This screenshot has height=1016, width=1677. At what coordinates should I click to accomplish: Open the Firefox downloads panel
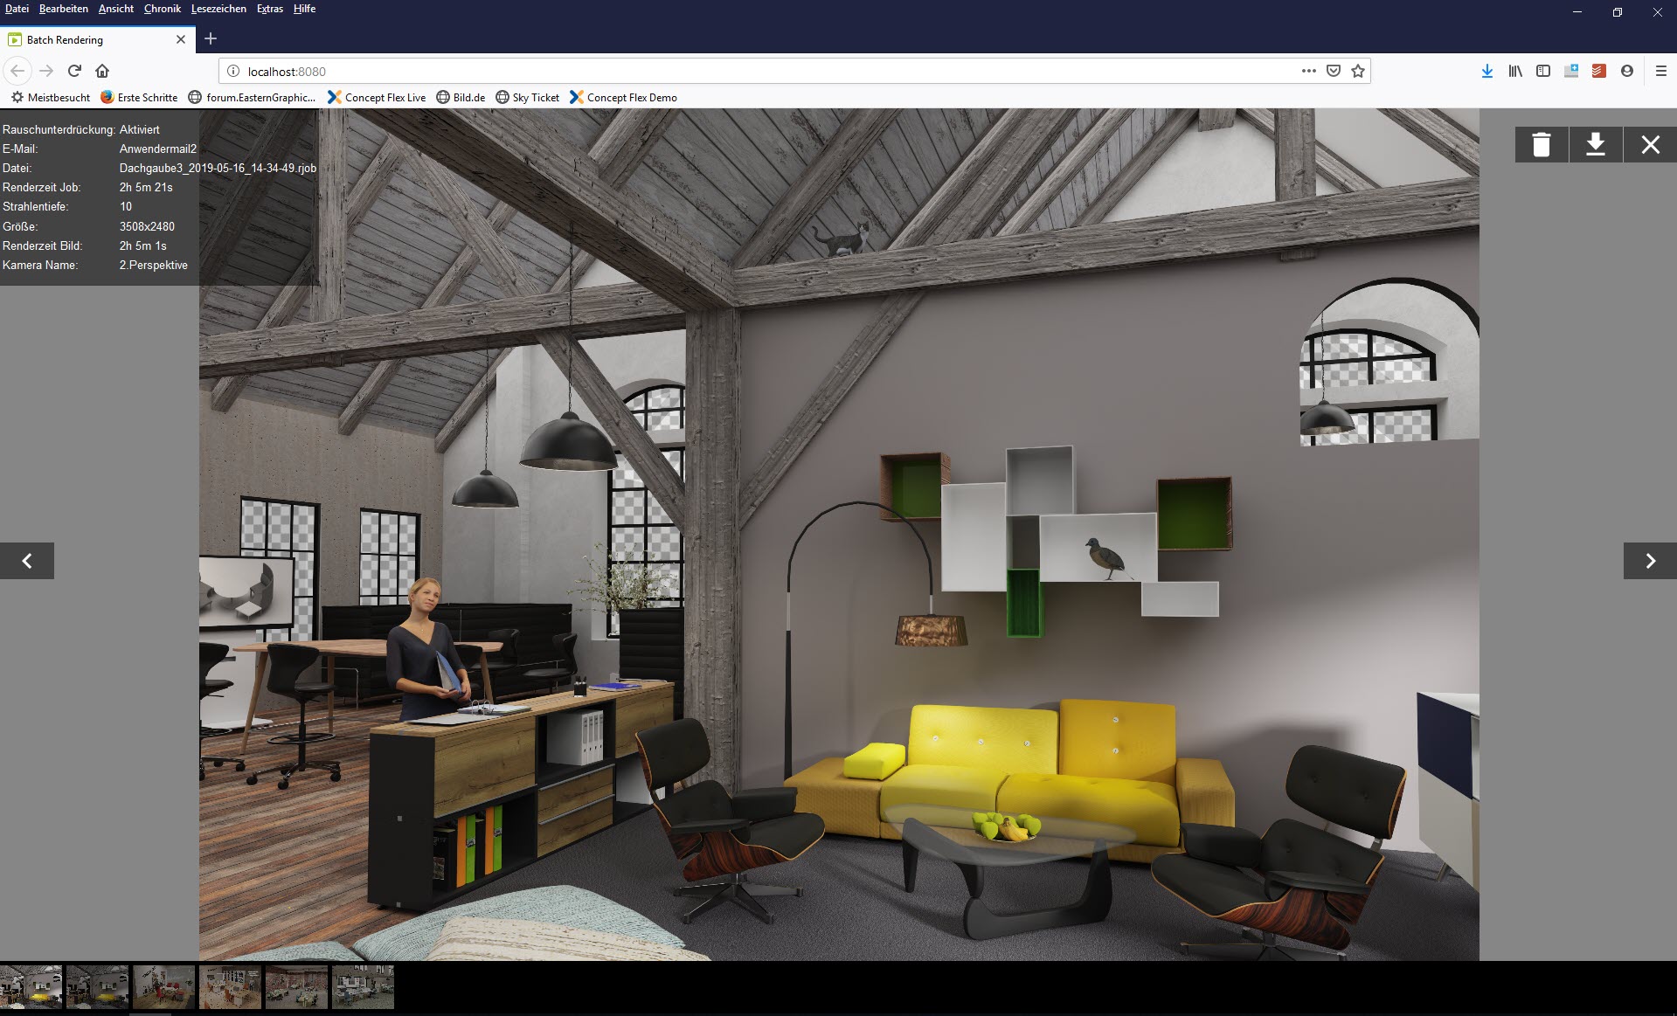(x=1487, y=71)
